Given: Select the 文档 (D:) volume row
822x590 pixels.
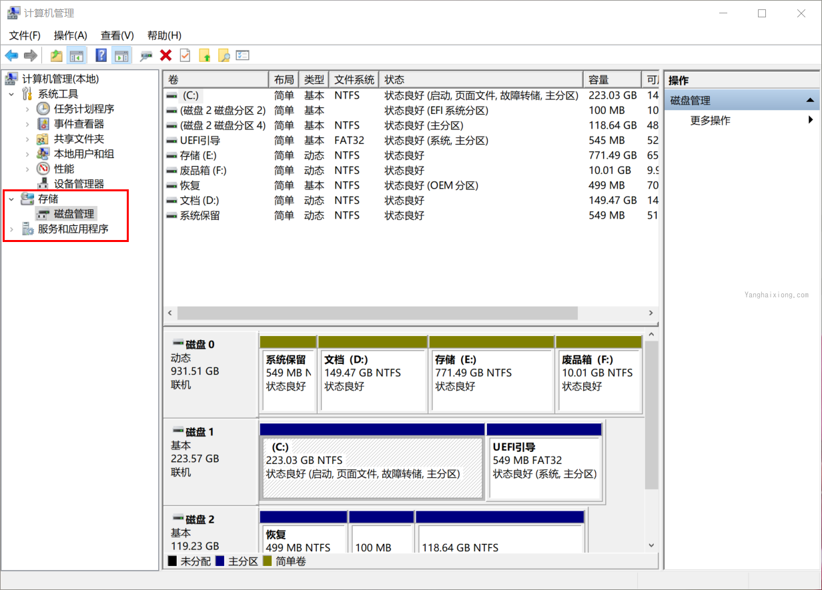Looking at the screenshot, I should click(x=412, y=201).
